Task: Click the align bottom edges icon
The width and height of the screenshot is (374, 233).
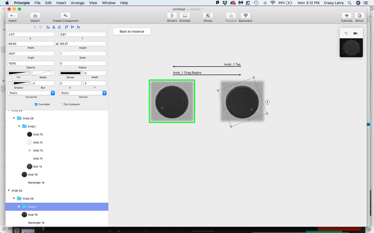Action: pos(79,27)
